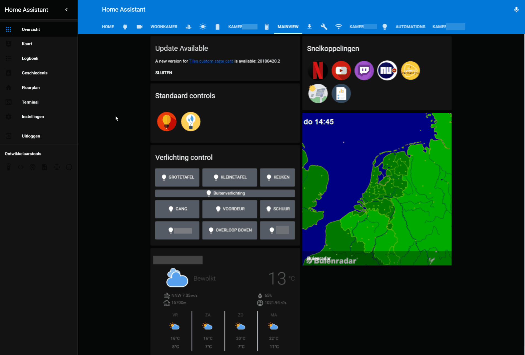Toggle the GANG light

pos(177,209)
